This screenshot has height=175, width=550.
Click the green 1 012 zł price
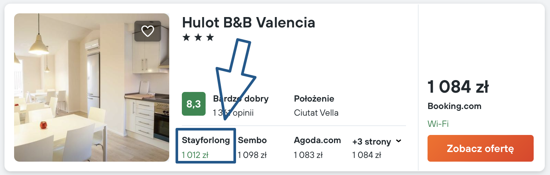tap(195, 155)
